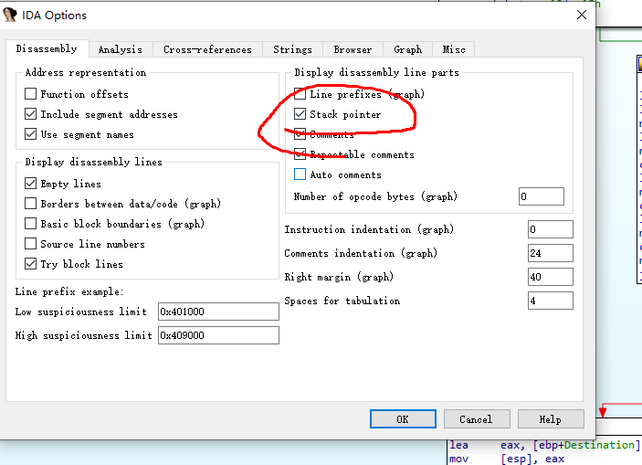Viewport: 642px width, 465px height.
Task: Edit Spaces for tabulation field
Action: (551, 301)
